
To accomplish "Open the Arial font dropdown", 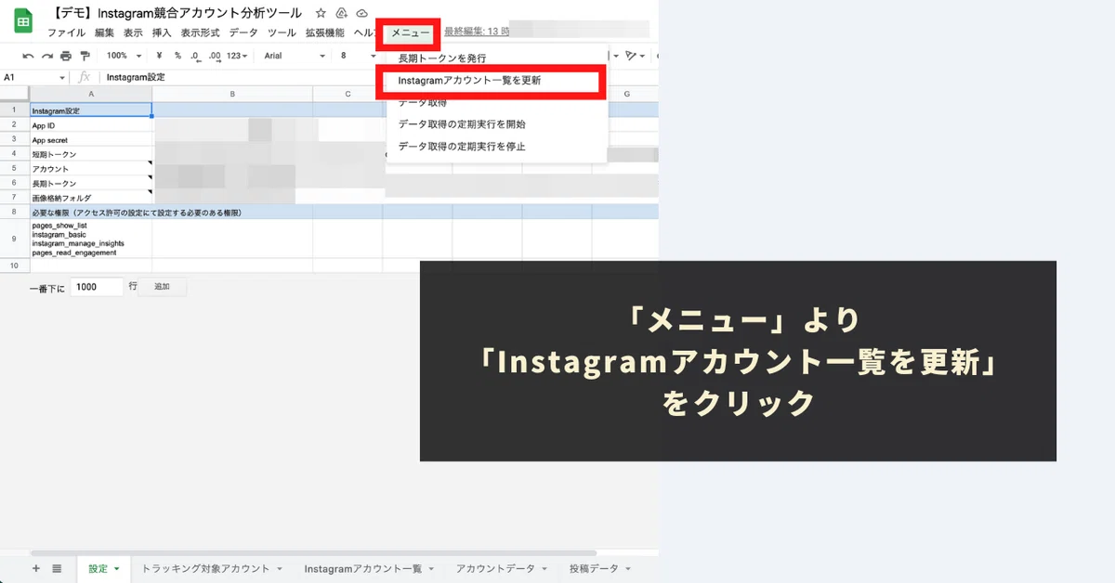I will (295, 56).
